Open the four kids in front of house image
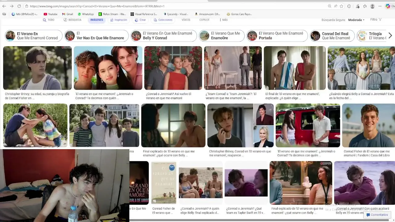Image resolution: width=395 pixels, height=222 pixels. 104,125
